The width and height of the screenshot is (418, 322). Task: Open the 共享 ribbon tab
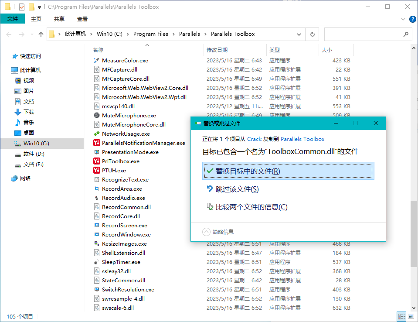pyautogui.click(x=59, y=19)
